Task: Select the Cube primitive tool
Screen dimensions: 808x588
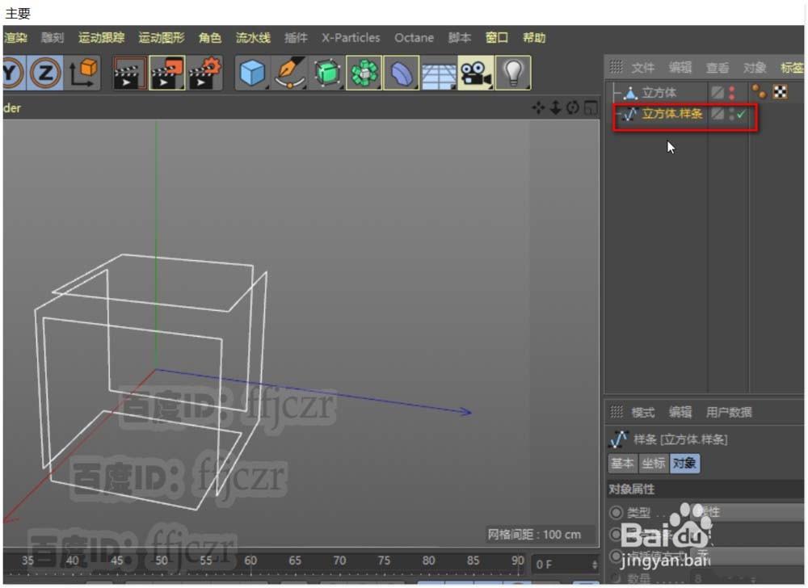Action: pos(251,72)
